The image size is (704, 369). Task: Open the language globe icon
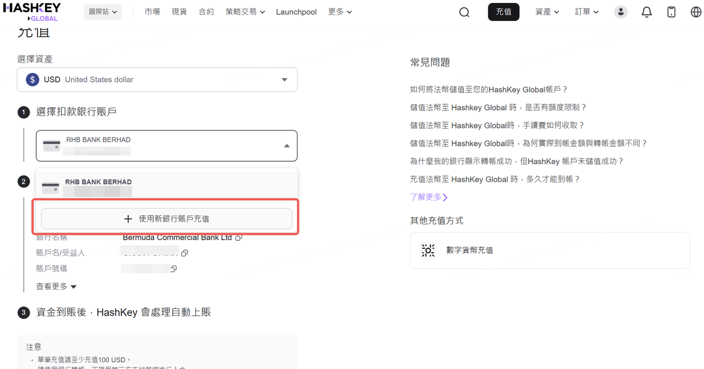tap(696, 12)
